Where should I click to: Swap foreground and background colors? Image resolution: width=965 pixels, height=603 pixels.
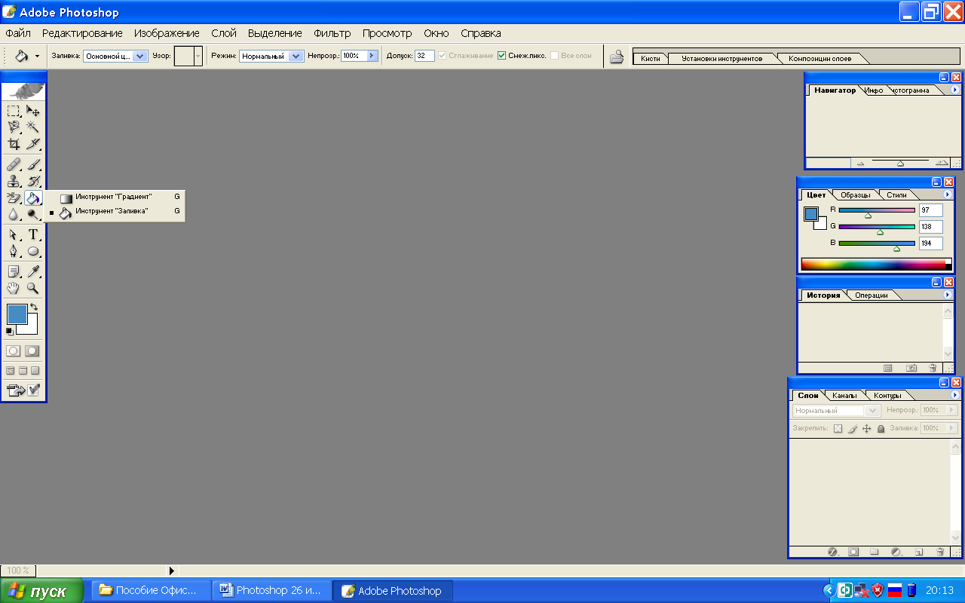pos(33,307)
